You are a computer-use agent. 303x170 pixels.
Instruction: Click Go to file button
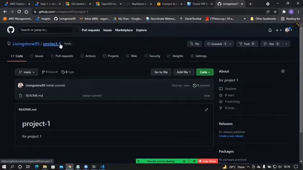click(x=161, y=72)
